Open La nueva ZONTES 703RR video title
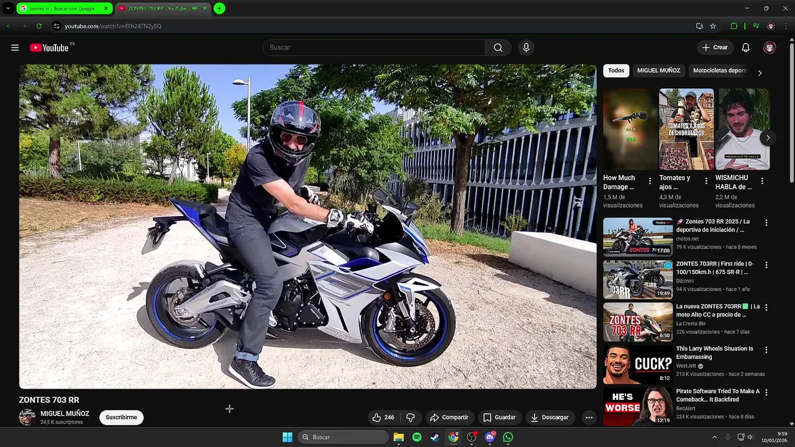This screenshot has height=447, width=795. (x=718, y=310)
